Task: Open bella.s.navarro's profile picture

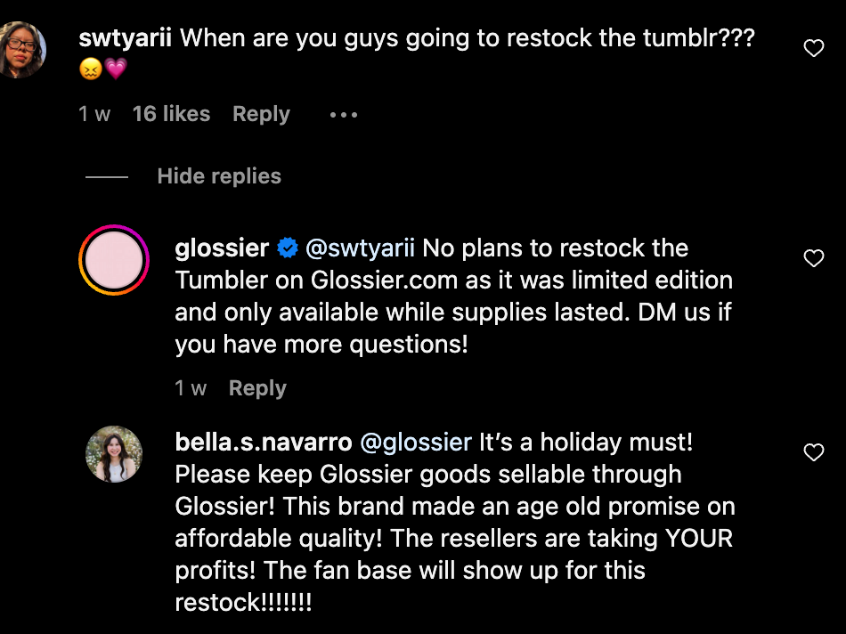Action: pos(114,454)
